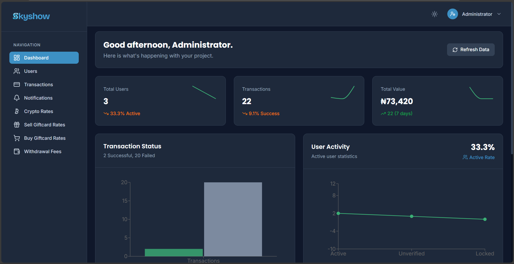Toggle light mode with the sun icon

click(x=434, y=14)
